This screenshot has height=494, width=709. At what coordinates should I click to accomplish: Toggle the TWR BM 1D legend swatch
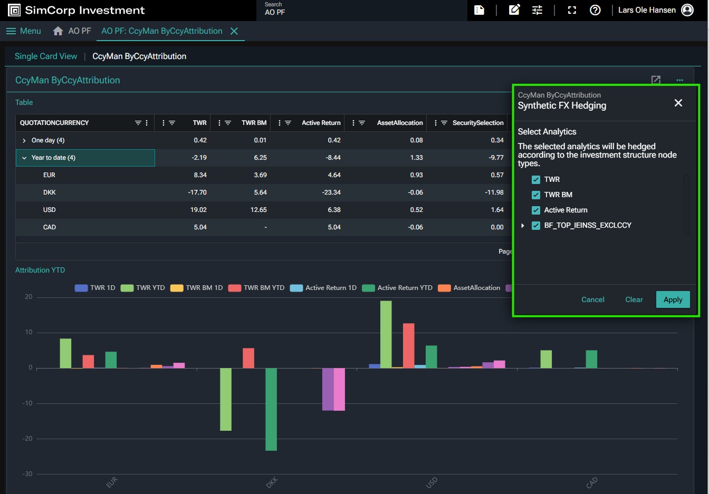click(x=177, y=288)
